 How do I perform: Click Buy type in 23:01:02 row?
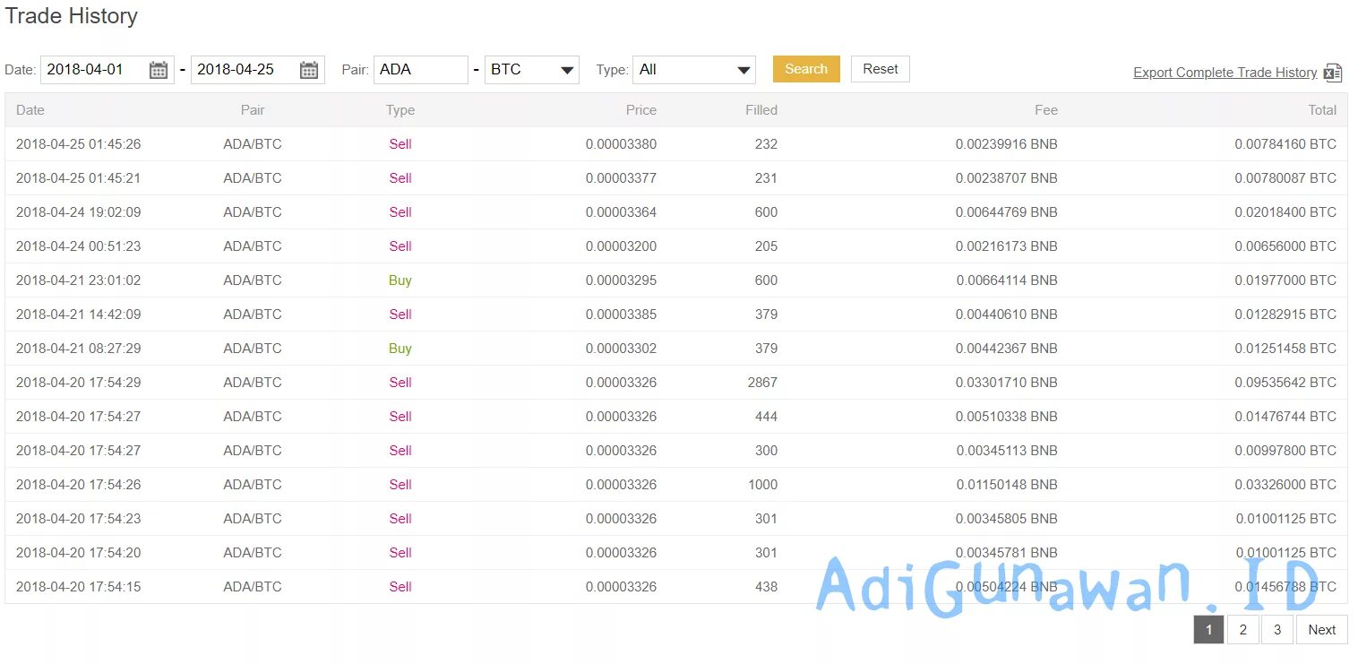tap(400, 280)
